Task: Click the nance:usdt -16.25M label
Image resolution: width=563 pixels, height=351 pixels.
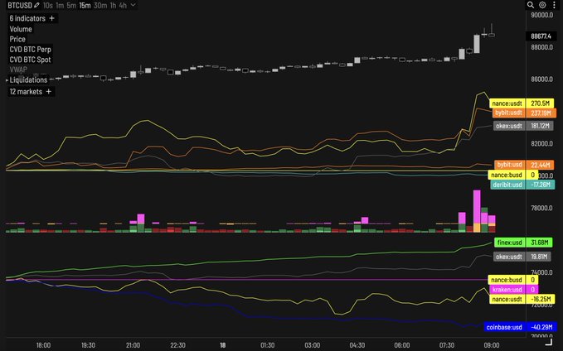Action: pos(522,299)
